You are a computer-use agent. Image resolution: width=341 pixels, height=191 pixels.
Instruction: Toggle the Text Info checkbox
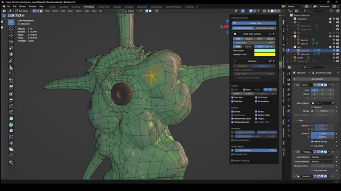(x=232, y=98)
